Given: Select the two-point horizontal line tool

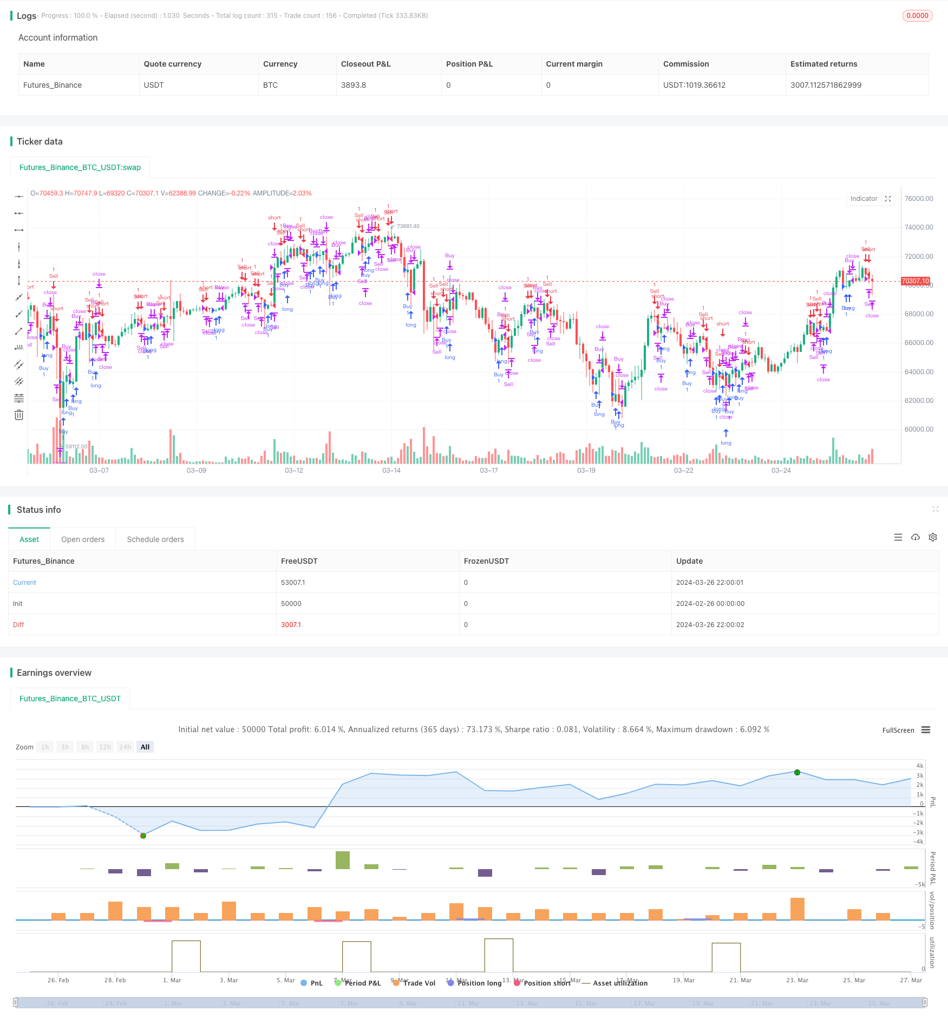Looking at the screenshot, I should pos(19,213).
